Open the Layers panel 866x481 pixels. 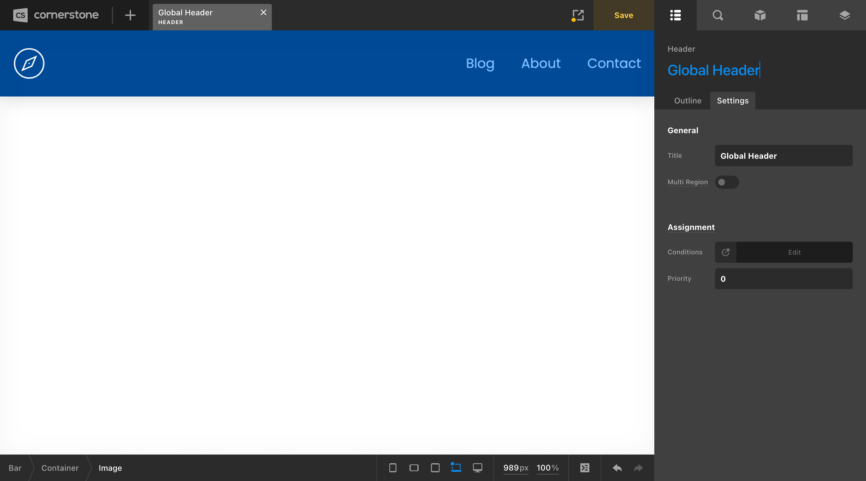(x=845, y=15)
